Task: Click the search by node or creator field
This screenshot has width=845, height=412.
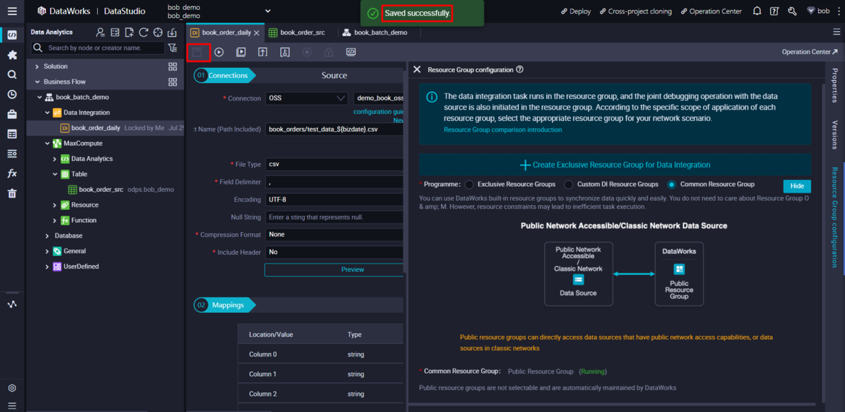Action: pos(98,48)
